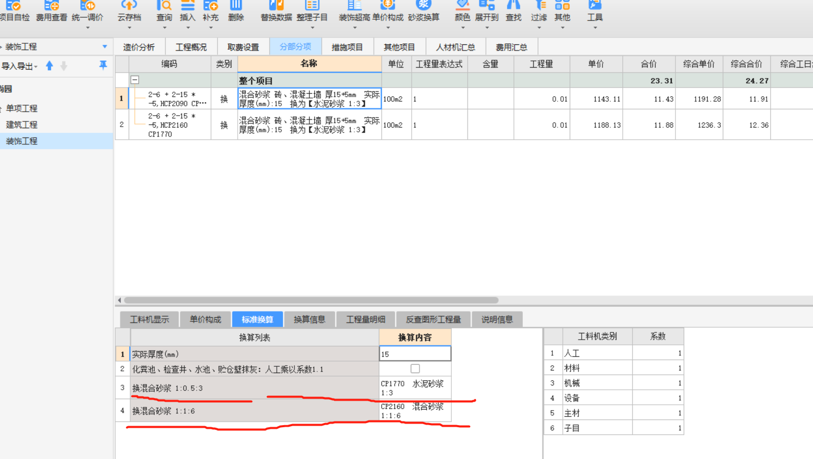This screenshot has width=813, height=459.
Task: Click the 实际厚度 input field showing 15
Action: click(x=415, y=354)
